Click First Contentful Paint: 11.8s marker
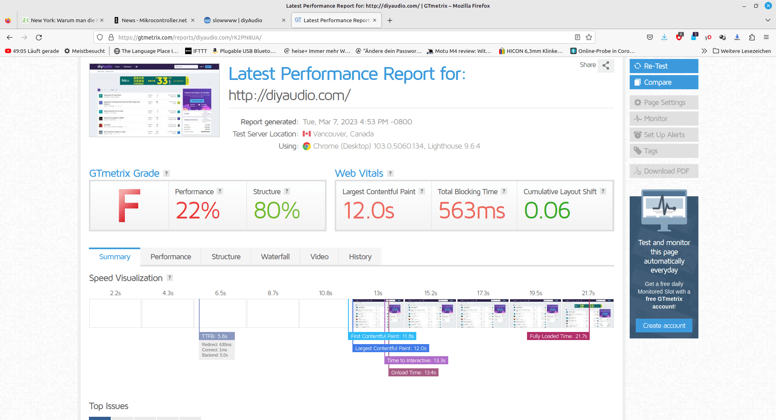The height and width of the screenshot is (420, 776). coord(382,336)
